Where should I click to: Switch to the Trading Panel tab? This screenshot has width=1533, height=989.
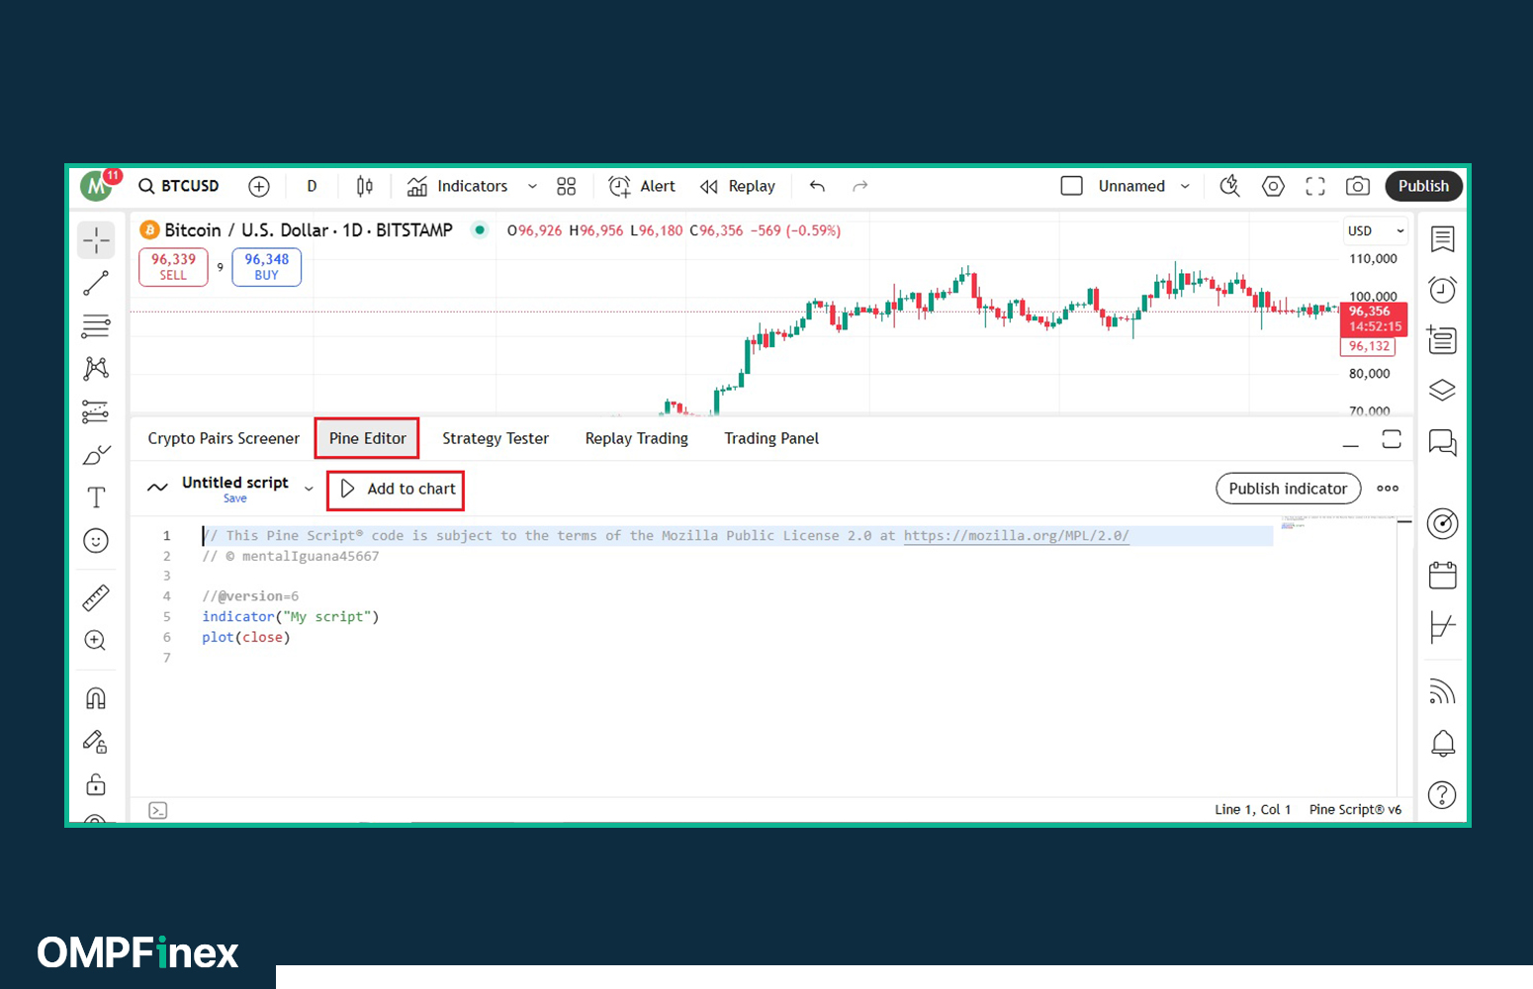[771, 438]
